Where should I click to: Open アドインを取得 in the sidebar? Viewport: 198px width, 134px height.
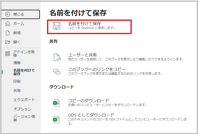(21, 54)
